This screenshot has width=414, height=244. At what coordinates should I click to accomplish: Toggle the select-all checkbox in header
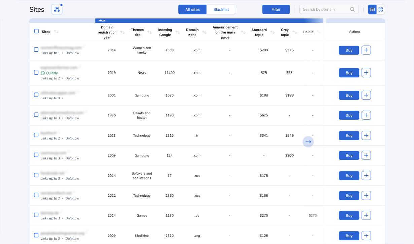[x=36, y=31]
